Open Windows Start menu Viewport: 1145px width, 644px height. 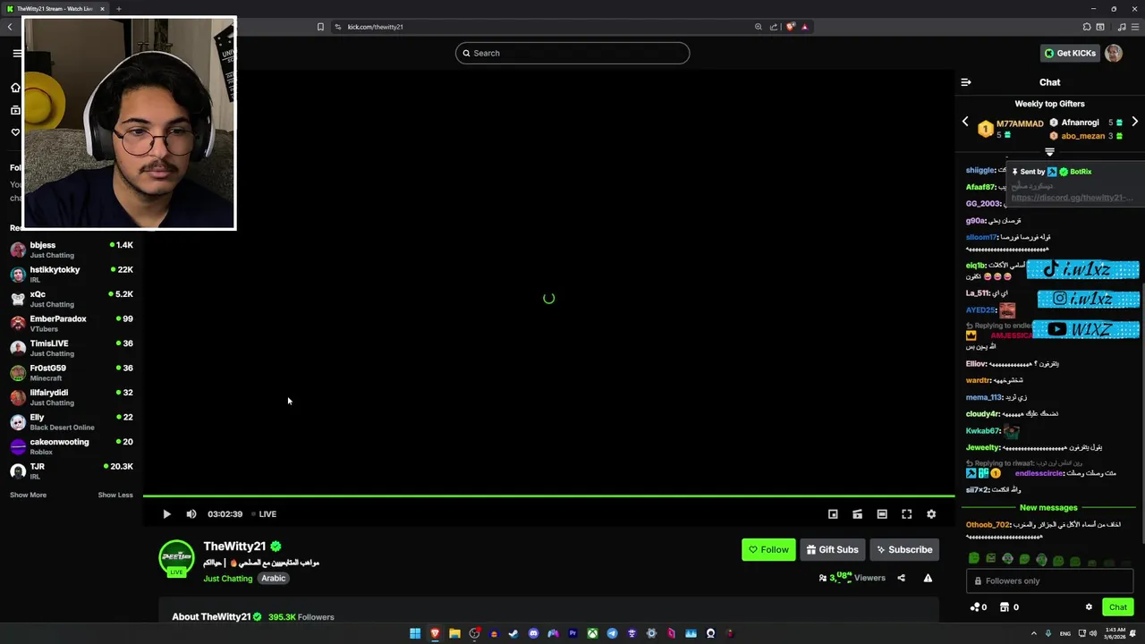pos(415,633)
